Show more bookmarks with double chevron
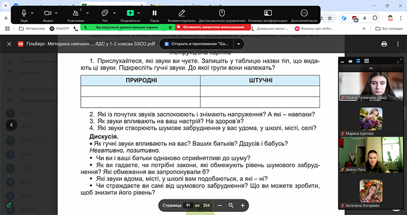Image resolution: width=407 pixels, height=215 pixels. 364,28
